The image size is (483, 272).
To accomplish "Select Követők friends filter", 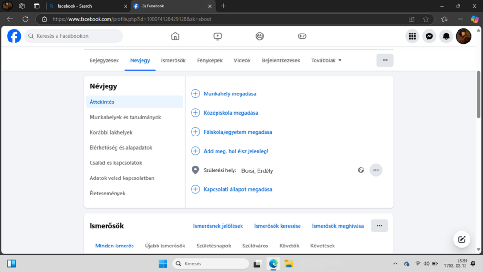I will coord(289,246).
